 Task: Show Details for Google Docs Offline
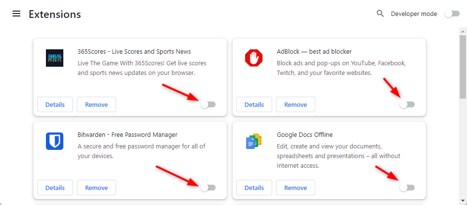pos(254,188)
